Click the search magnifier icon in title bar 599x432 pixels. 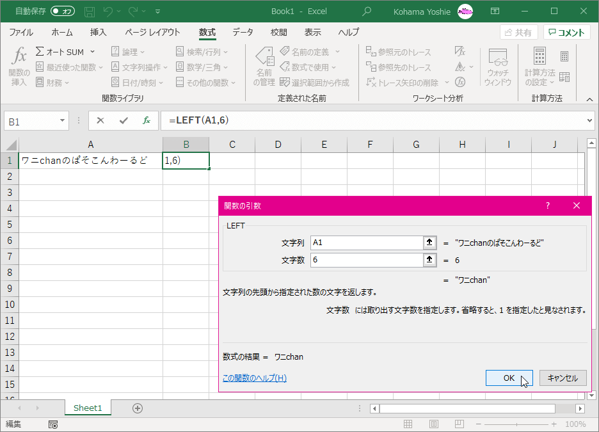pos(367,12)
